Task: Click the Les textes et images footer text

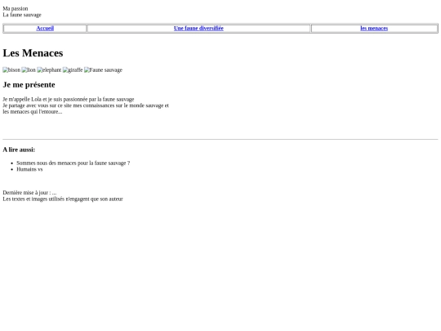Action: (x=63, y=199)
